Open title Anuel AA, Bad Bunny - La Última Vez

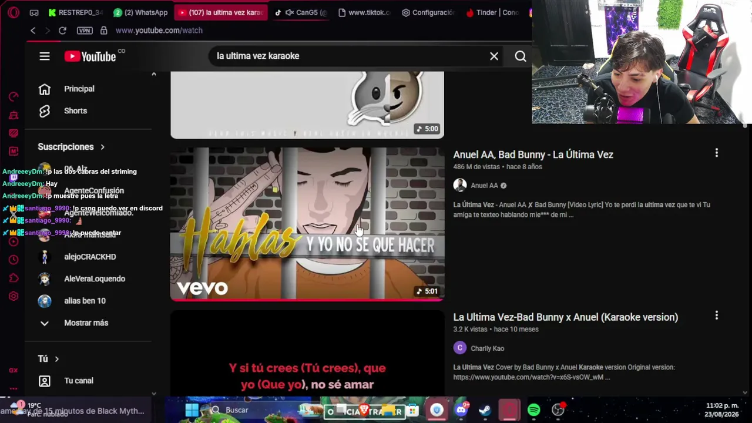pos(533,155)
